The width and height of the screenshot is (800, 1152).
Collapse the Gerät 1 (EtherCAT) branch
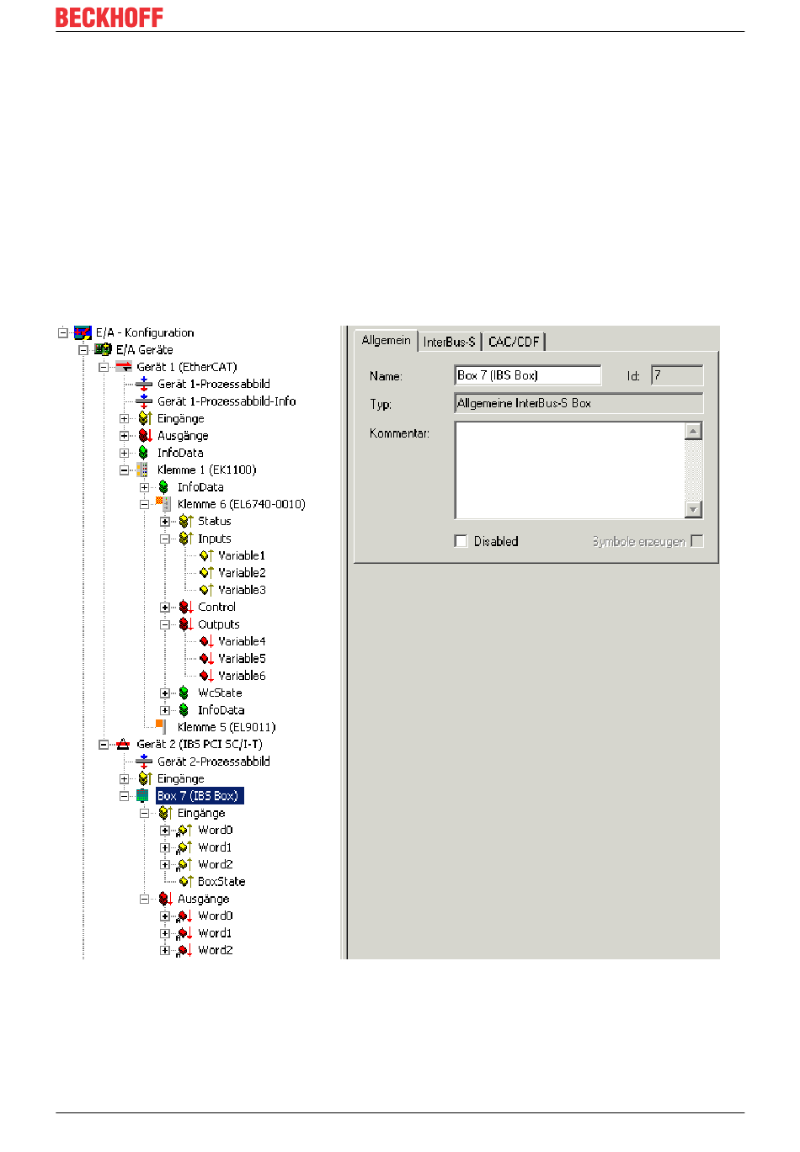(x=104, y=367)
